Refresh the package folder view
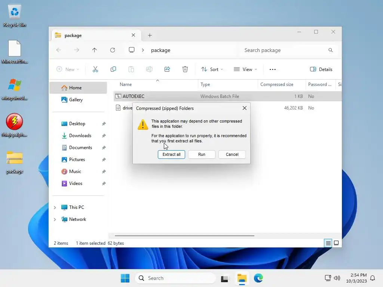 coord(112,50)
